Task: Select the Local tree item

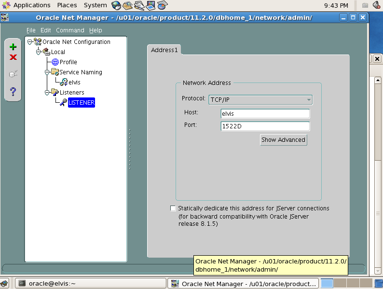Action: pyautogui.click(x=58, y=52)
